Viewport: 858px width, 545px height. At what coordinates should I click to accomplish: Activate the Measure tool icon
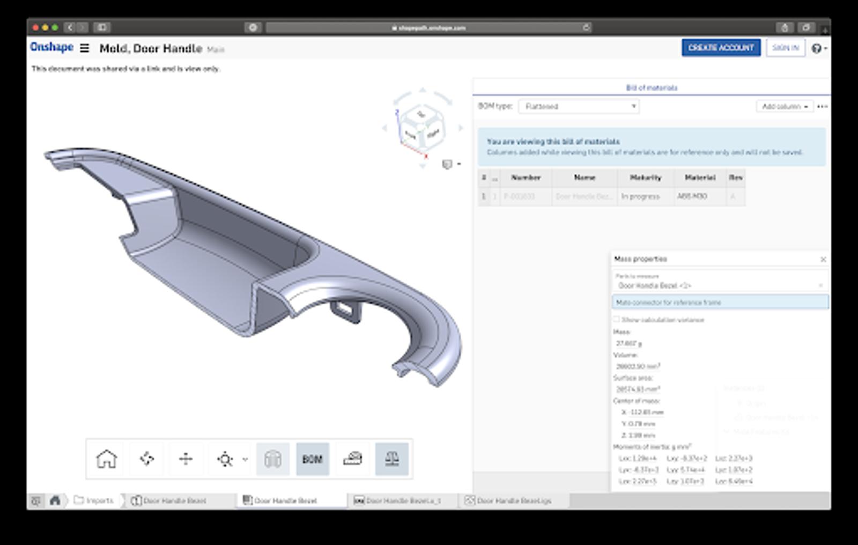[x=352, y=459]
